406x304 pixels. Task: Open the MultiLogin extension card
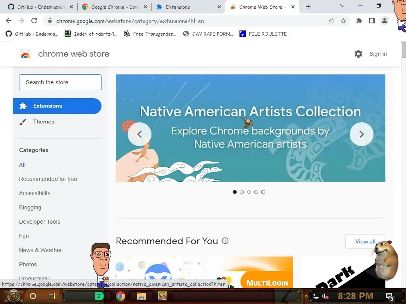point(251,272)
